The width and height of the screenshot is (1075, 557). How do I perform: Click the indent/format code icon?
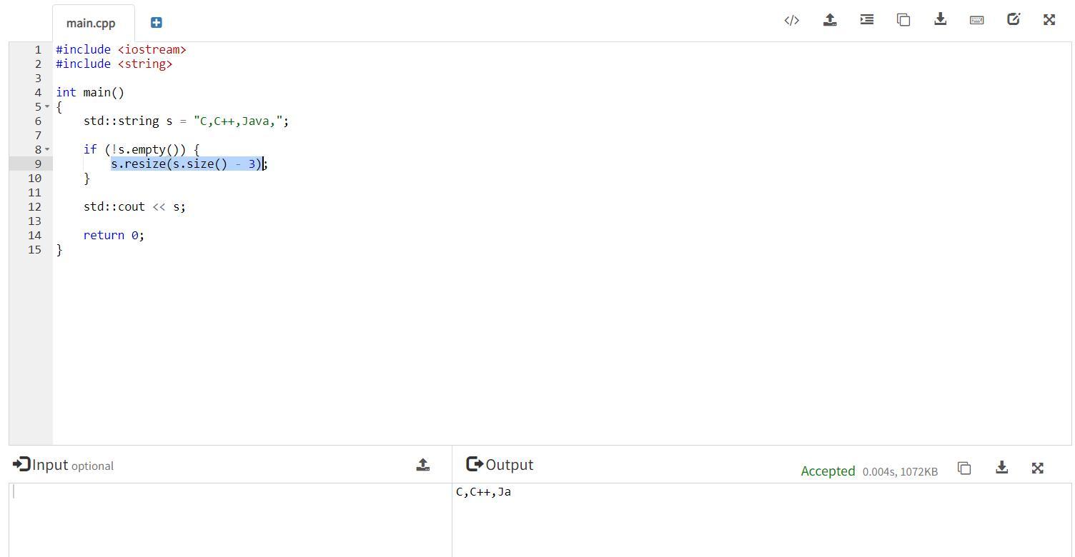coord(867,20)
